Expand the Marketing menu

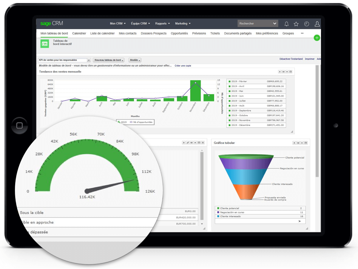(x=183, y=24)
